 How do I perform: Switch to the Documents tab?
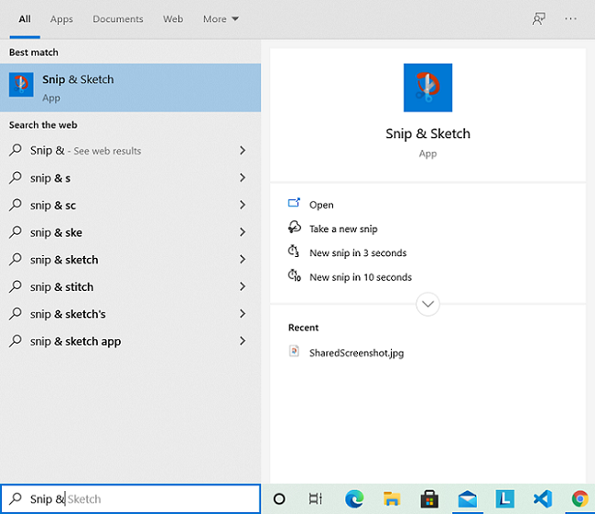tap(118, 19)
